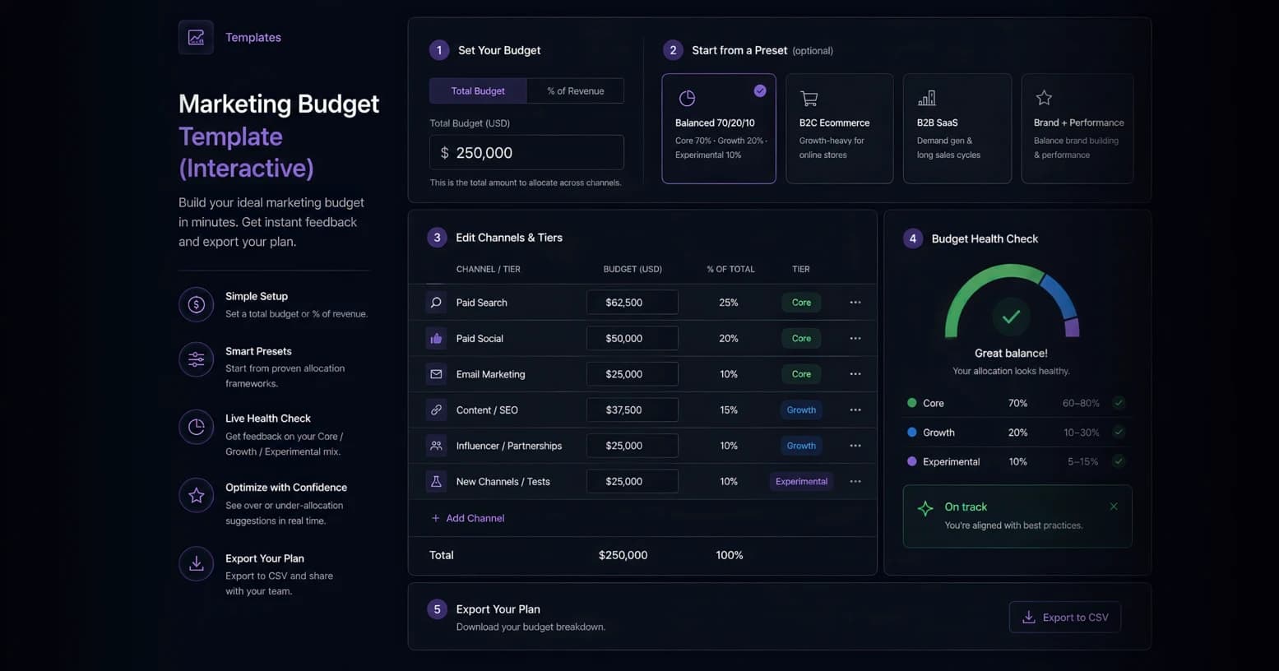Viewport: 1279px width, 671px height.
Task: Click the 25% value for Paid Search
Action: (x=729, y=303)
